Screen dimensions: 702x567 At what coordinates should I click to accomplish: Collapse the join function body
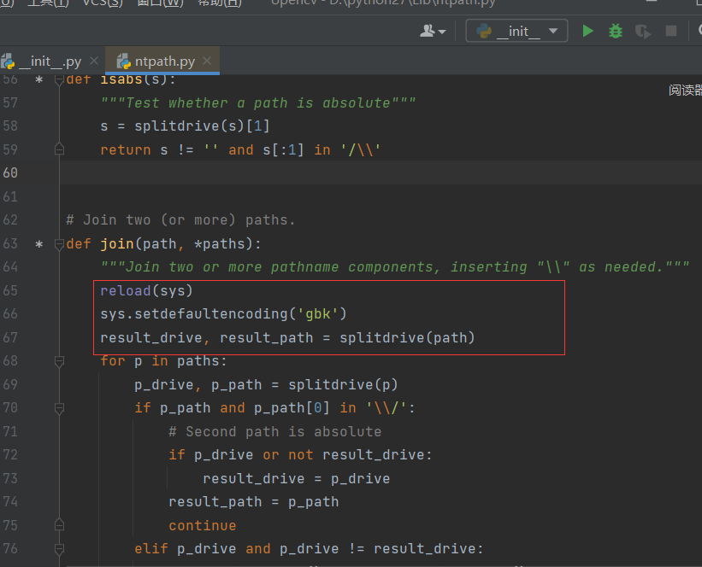59,243
